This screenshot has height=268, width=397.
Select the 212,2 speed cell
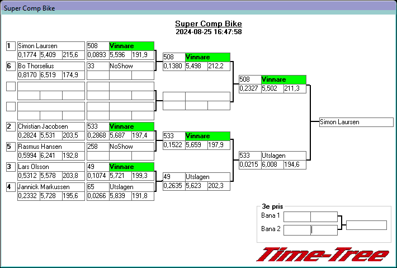219,66
